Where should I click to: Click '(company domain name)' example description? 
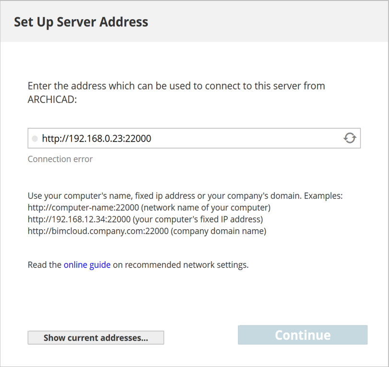218,231
